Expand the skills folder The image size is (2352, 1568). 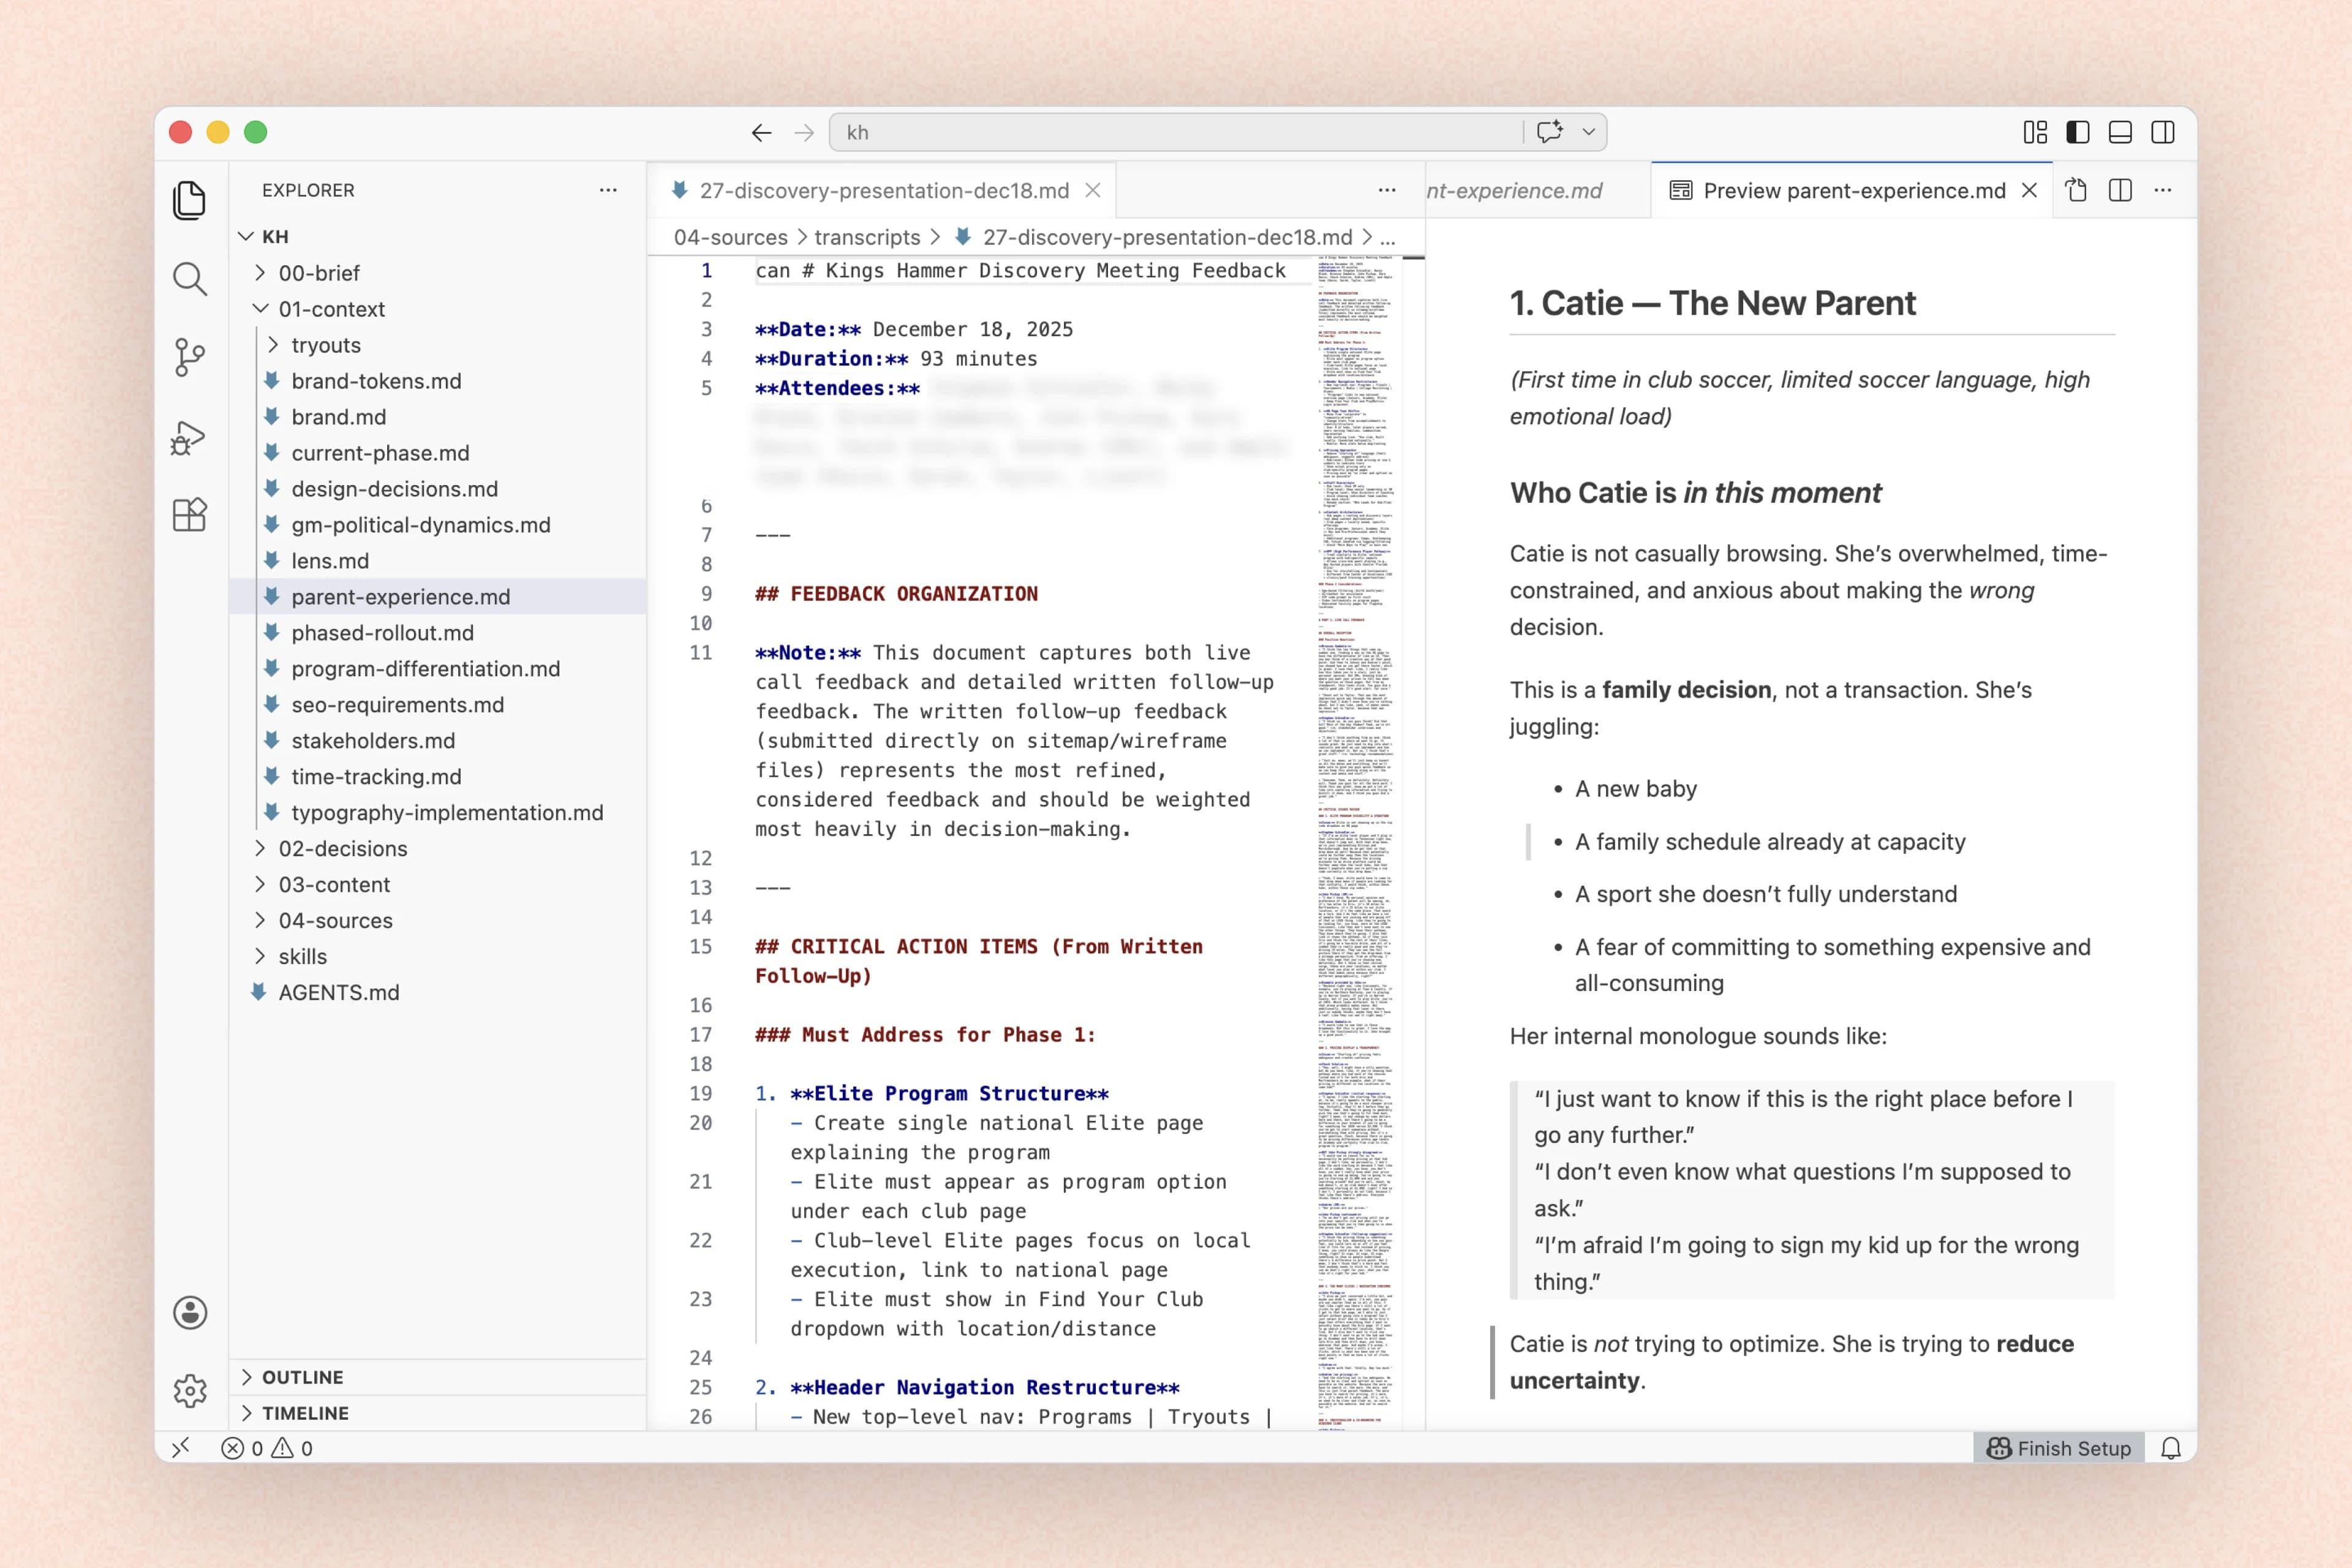coord(438,957)
